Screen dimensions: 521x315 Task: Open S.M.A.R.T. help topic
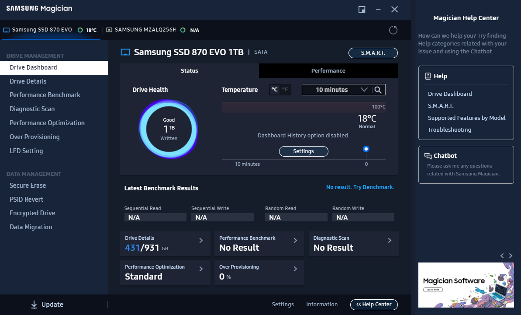(x=441, y=106)
